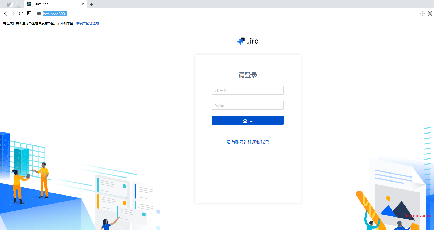Image resolution: width=434 pixels, height=230 pixels.
Task: Click the 请登录 heading text
Action: [248, 75]
